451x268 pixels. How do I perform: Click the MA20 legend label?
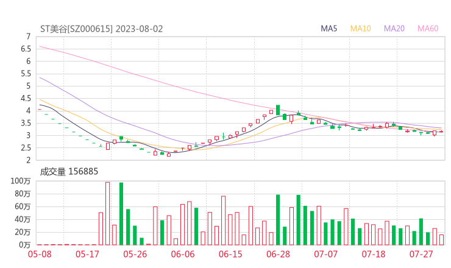[394, 29]
